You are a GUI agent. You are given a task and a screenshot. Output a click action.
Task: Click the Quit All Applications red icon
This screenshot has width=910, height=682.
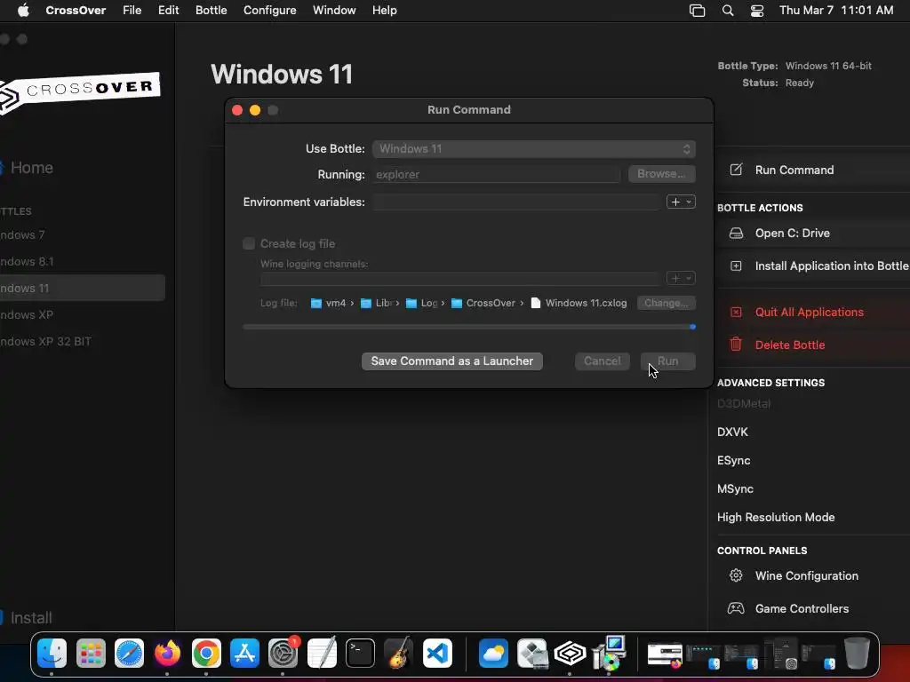[x=736, y=312]
